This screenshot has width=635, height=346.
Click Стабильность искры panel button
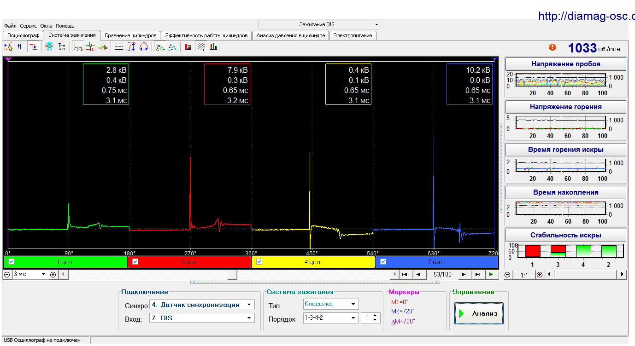(x=566, y=235)
